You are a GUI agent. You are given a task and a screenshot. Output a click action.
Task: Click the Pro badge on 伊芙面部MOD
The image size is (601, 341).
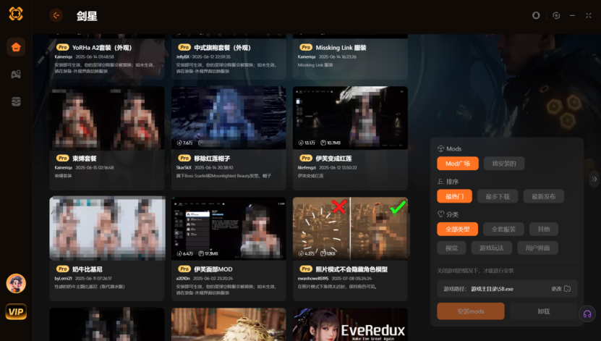(x=184, y=269)
